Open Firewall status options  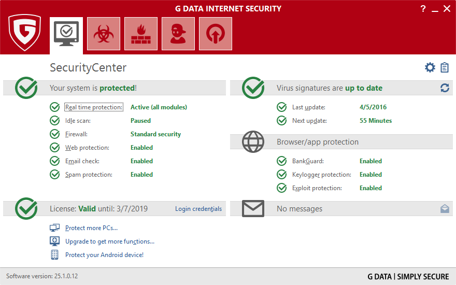coord(76,134)
